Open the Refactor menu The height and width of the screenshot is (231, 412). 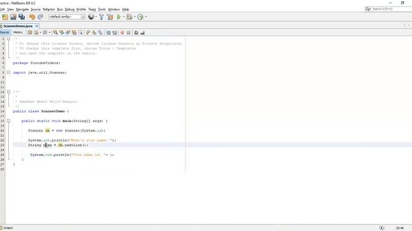point(49,10)
